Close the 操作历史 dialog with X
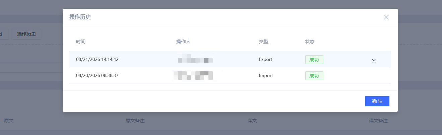442x135 pixels. [386, 17]
